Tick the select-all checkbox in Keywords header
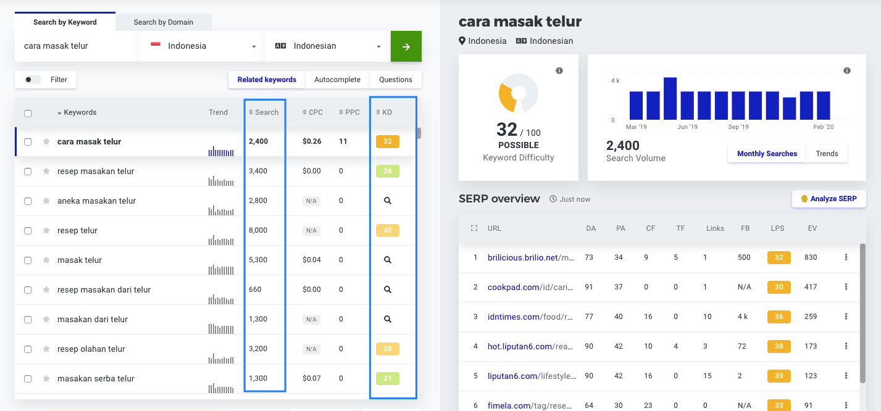The height and width of the screenshot is (411, 881). point(28,113)
